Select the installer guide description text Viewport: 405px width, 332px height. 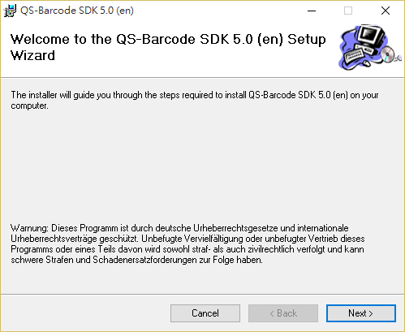tap(195, 101)
